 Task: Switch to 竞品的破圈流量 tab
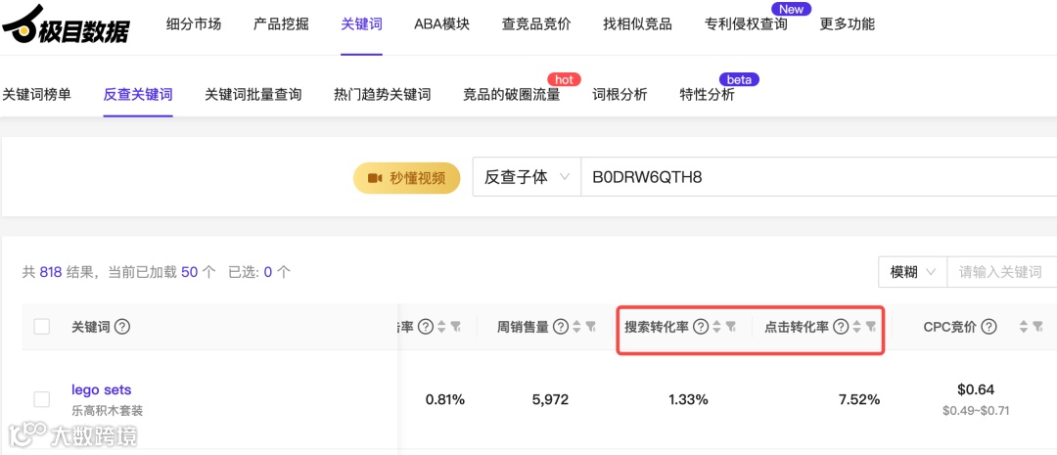click(x=512, y=94)
